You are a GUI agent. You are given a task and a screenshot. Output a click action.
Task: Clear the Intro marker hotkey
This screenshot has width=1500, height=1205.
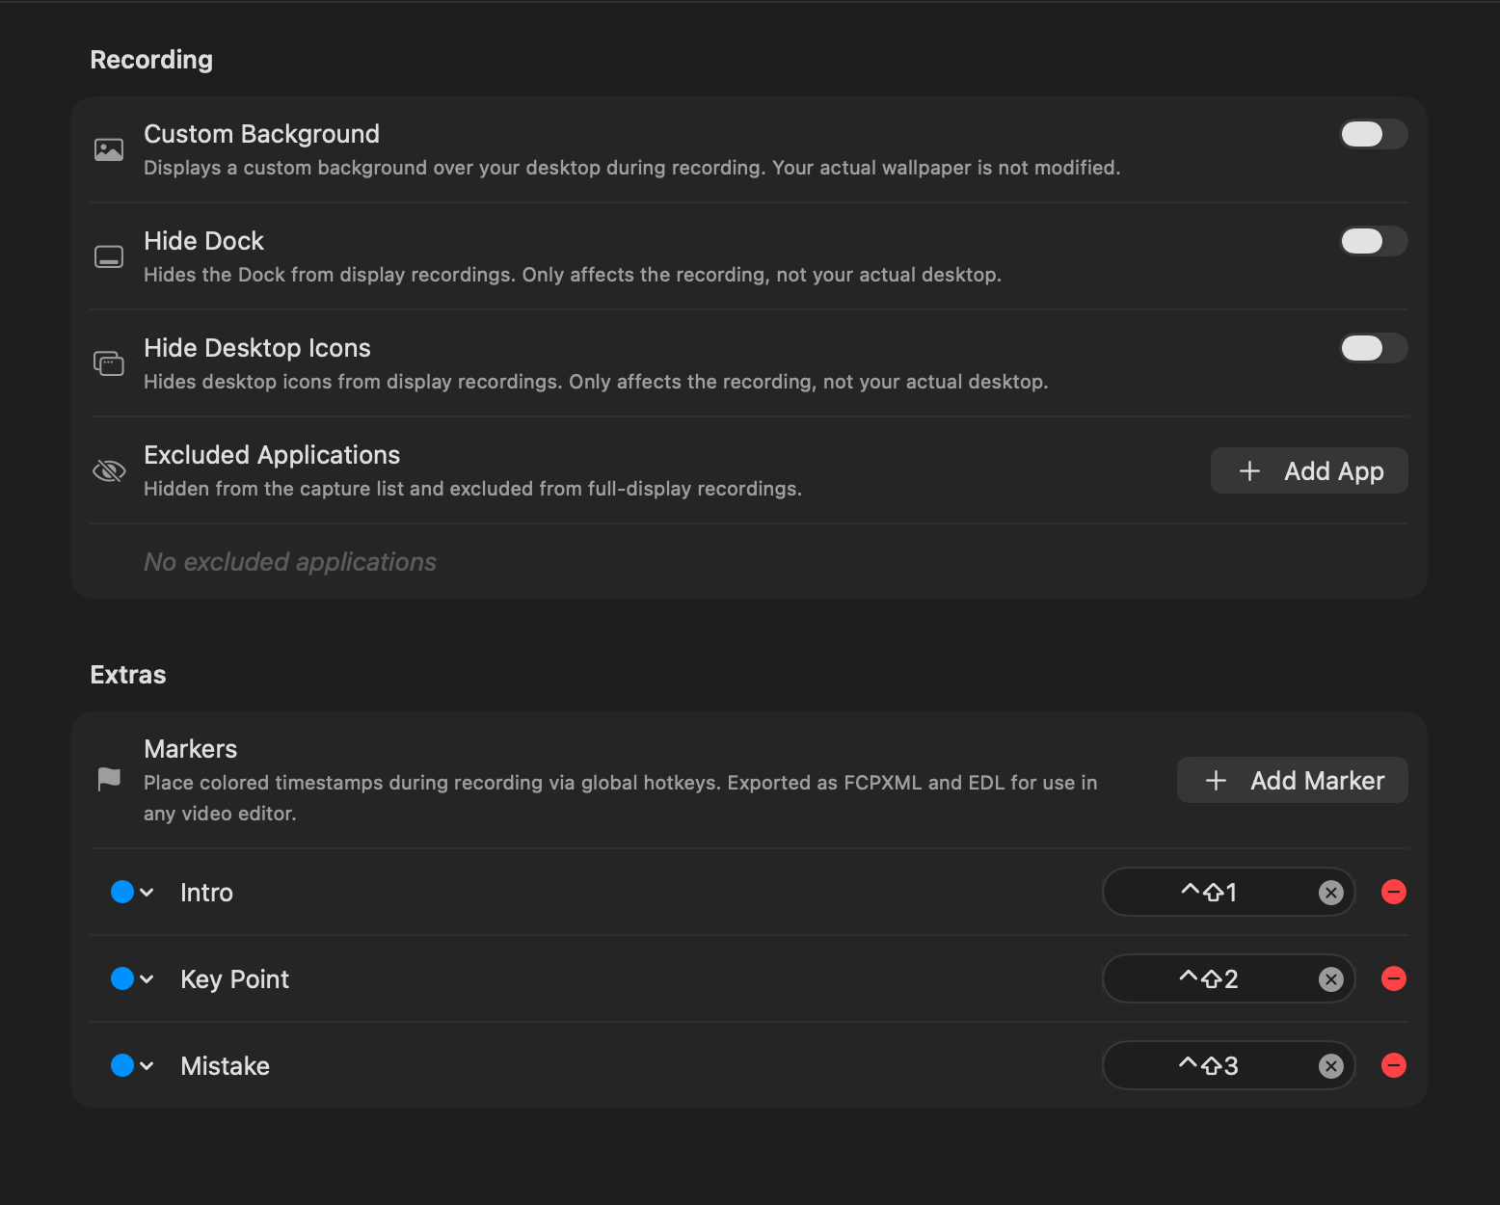[x=1331, y=893]
